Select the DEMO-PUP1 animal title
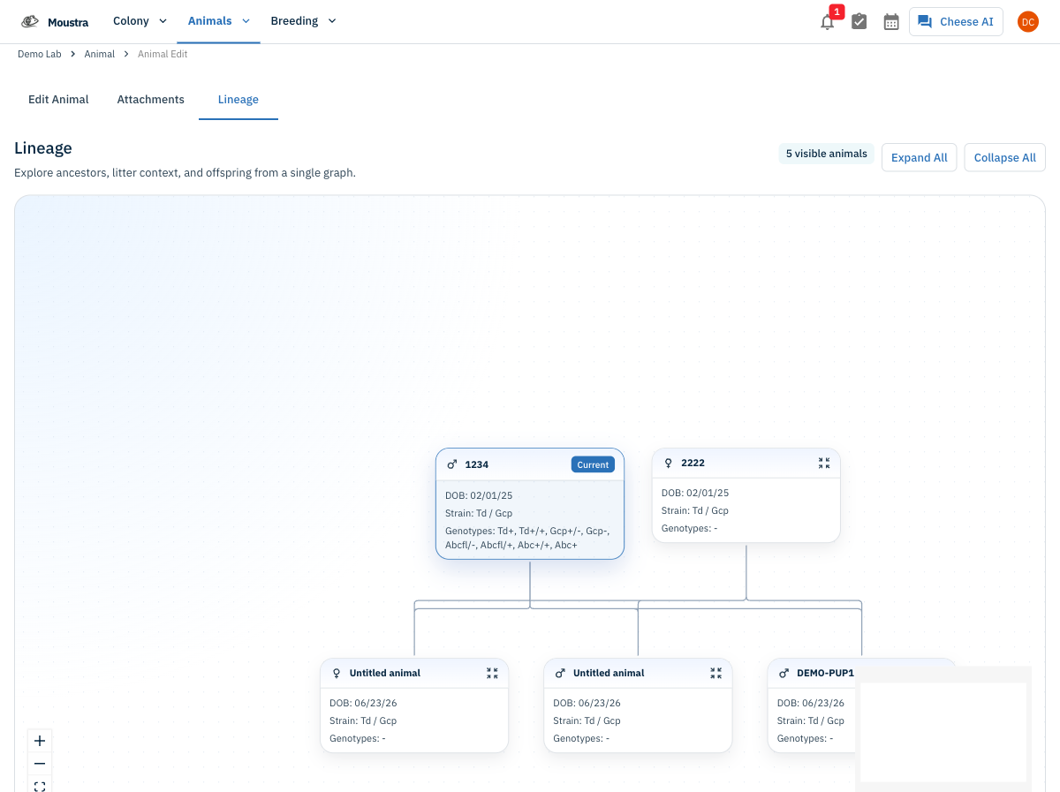The height and width of the screenshot is (792, 1060). coord(825,673)
